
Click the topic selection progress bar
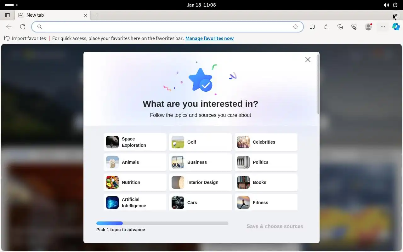(162, 223)
